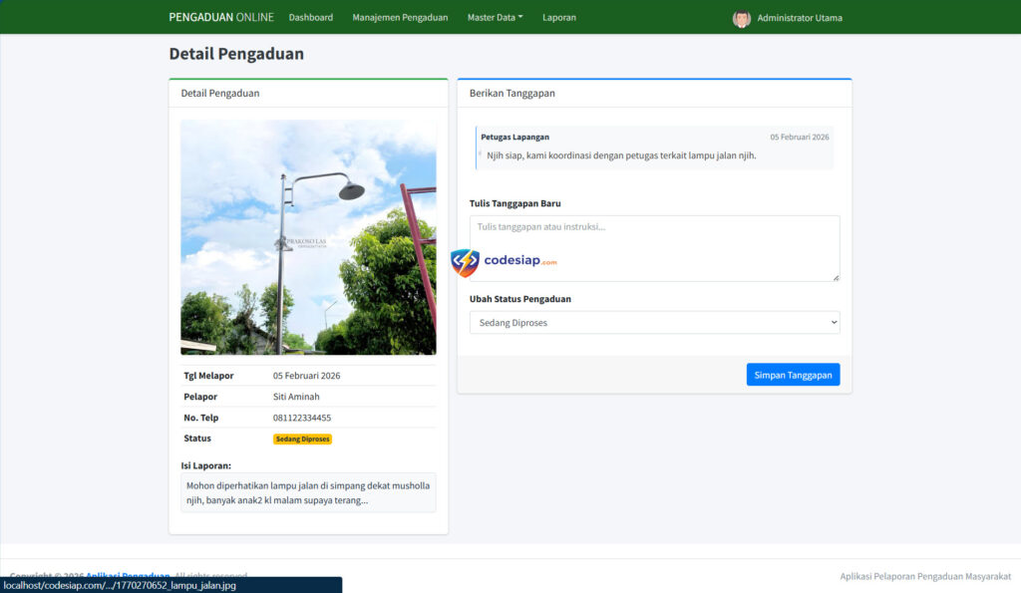Image resolution: width=1021 pixels, height=593 pixels.
Task: Click the Berikan Tanggapan card header
Action: pyautogui.click(x=654, y=93)
